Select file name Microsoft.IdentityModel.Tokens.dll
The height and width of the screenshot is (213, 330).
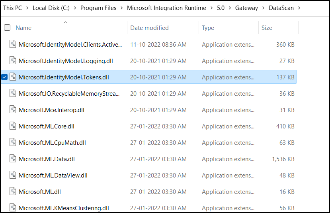[64, 77]
